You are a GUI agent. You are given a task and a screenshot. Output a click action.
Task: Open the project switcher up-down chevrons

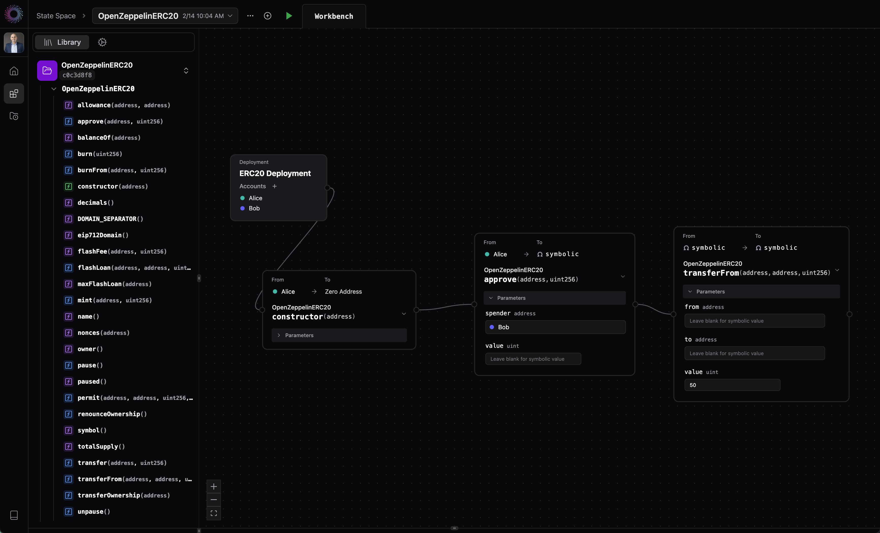pos(186,70)
